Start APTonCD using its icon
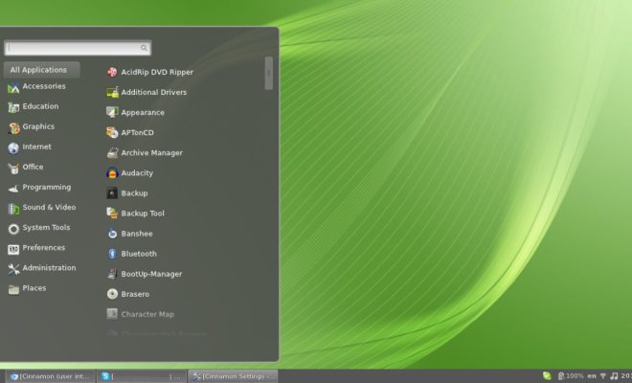632x383 pixels. click(x=112, y=133)
